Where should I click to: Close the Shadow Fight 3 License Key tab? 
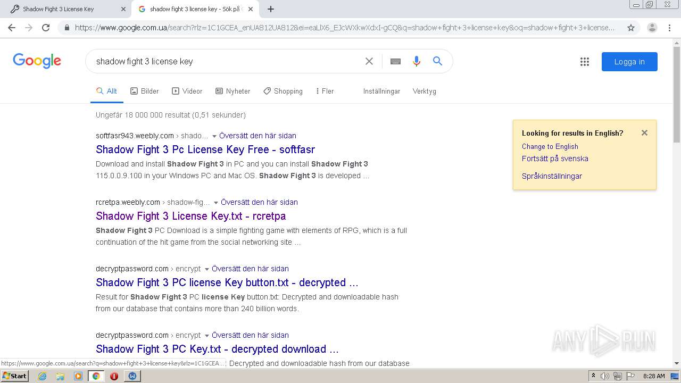[x=123, y=9]
